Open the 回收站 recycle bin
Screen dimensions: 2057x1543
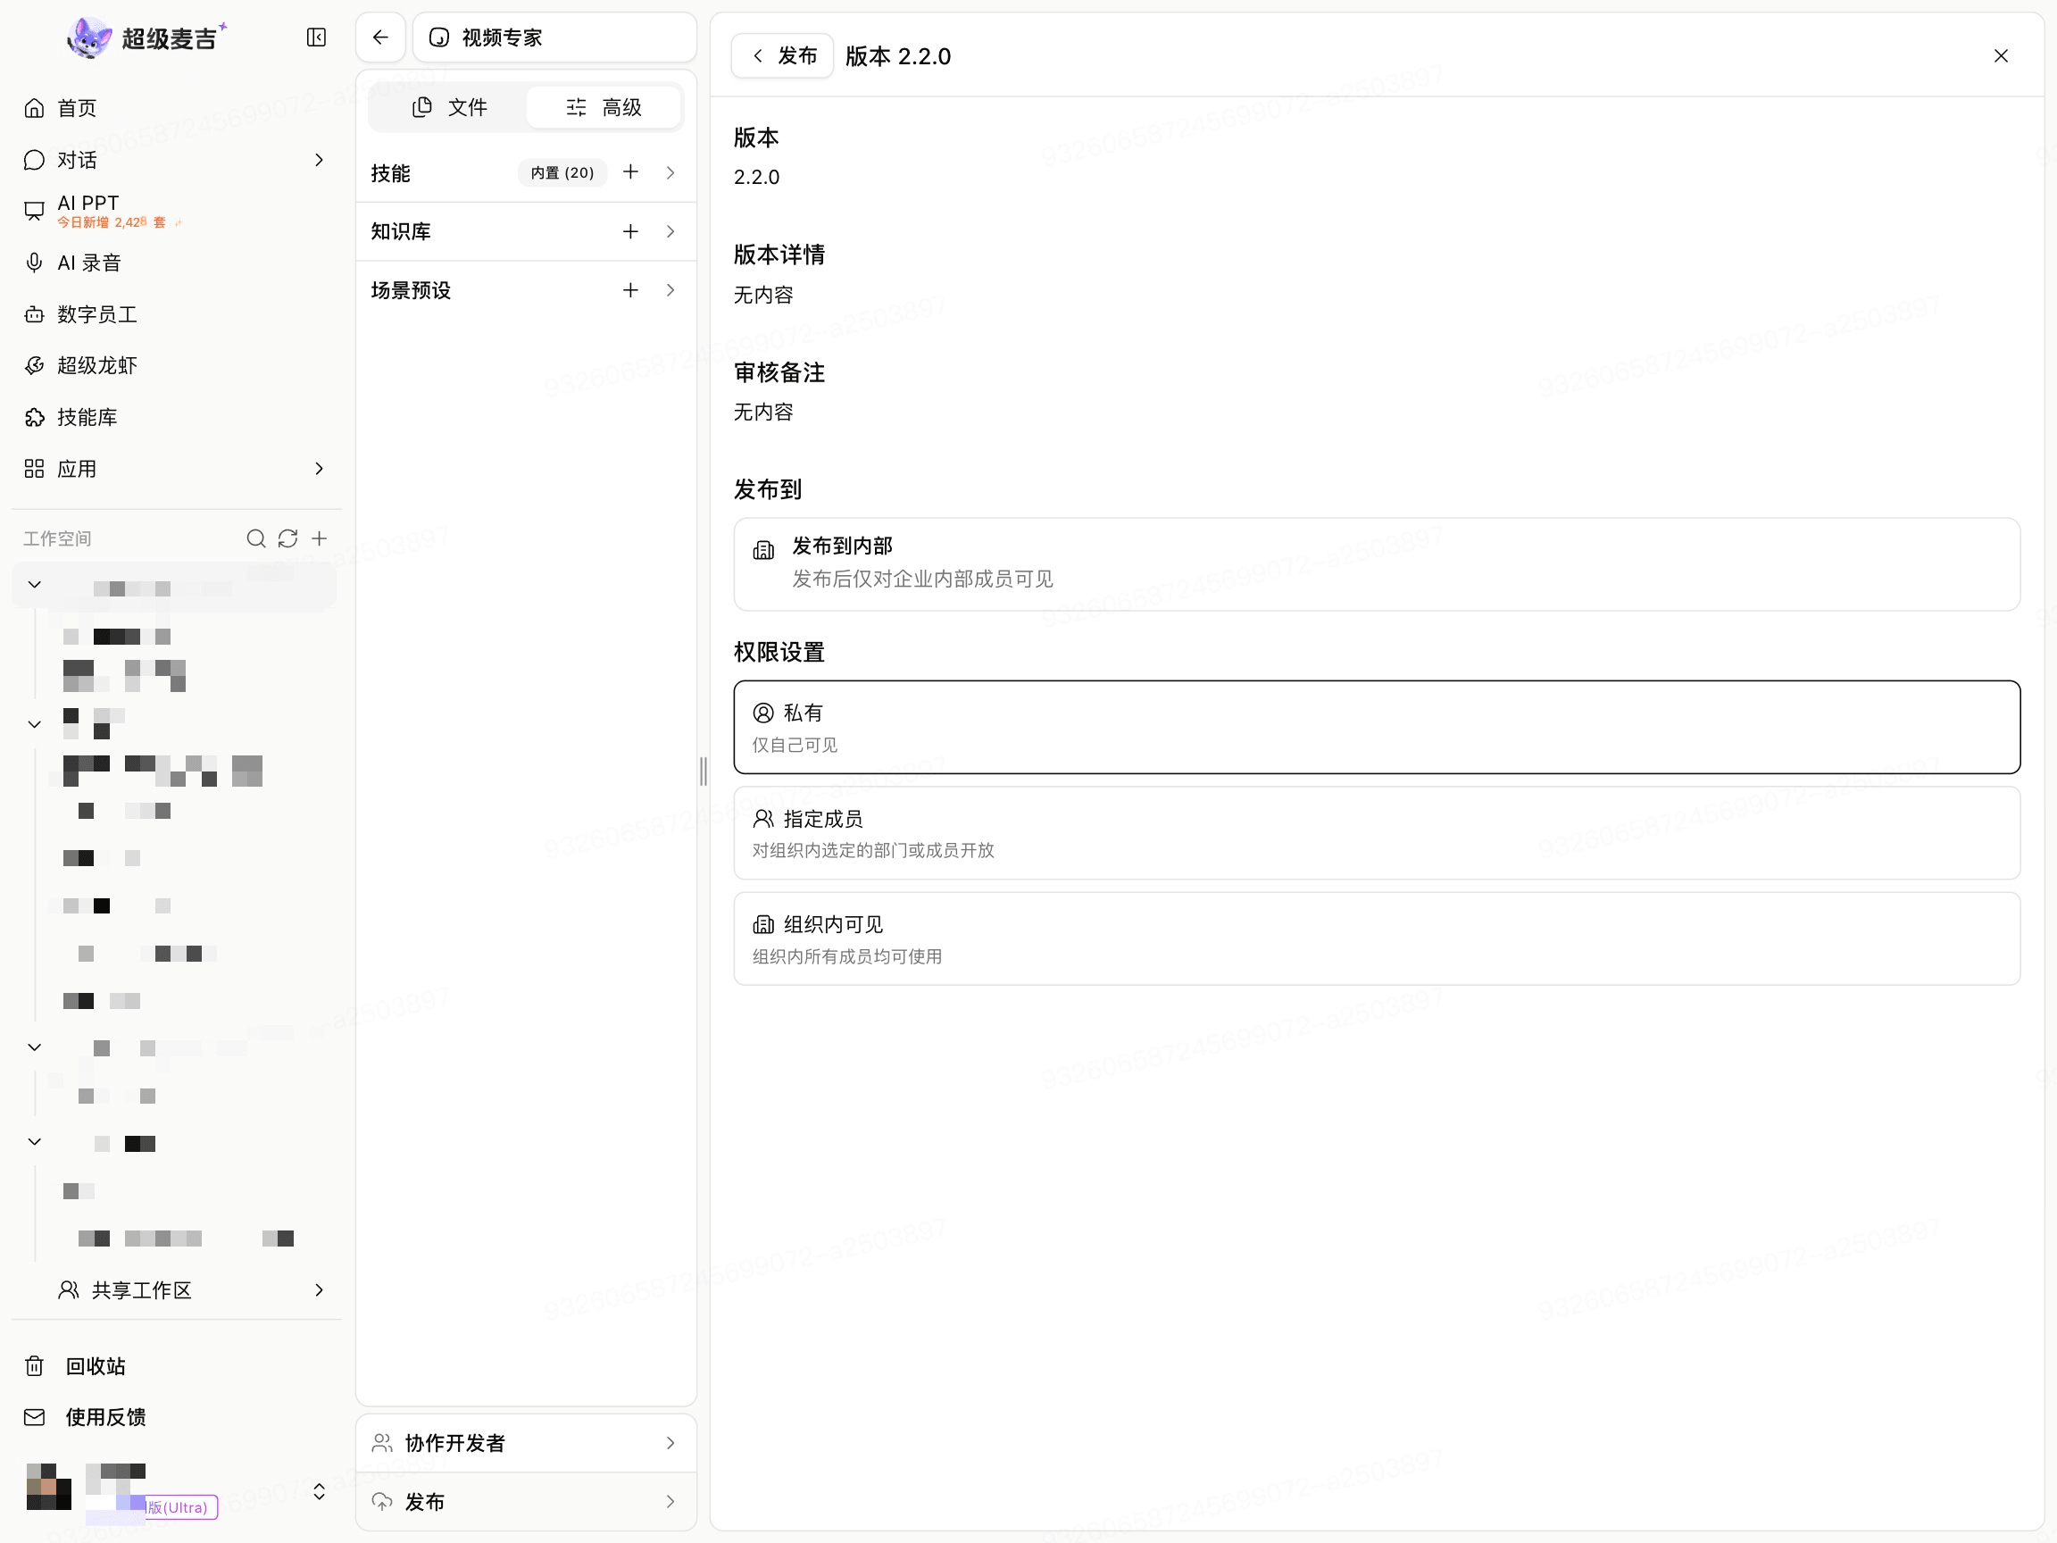click(177, 1366)
